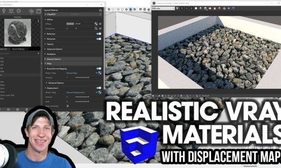Image resolution: width=281 pixels, height=168 pixels.
Task: Expand the Opacity section
Action: coord(45,44)
